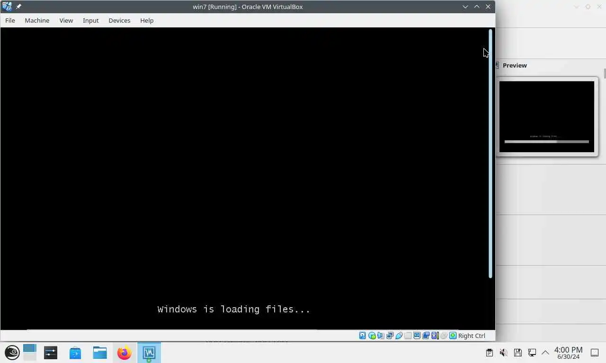Viewport: 606px width, 363px height.
Task: Click the show desktop button
Action: tap(595, 353)
